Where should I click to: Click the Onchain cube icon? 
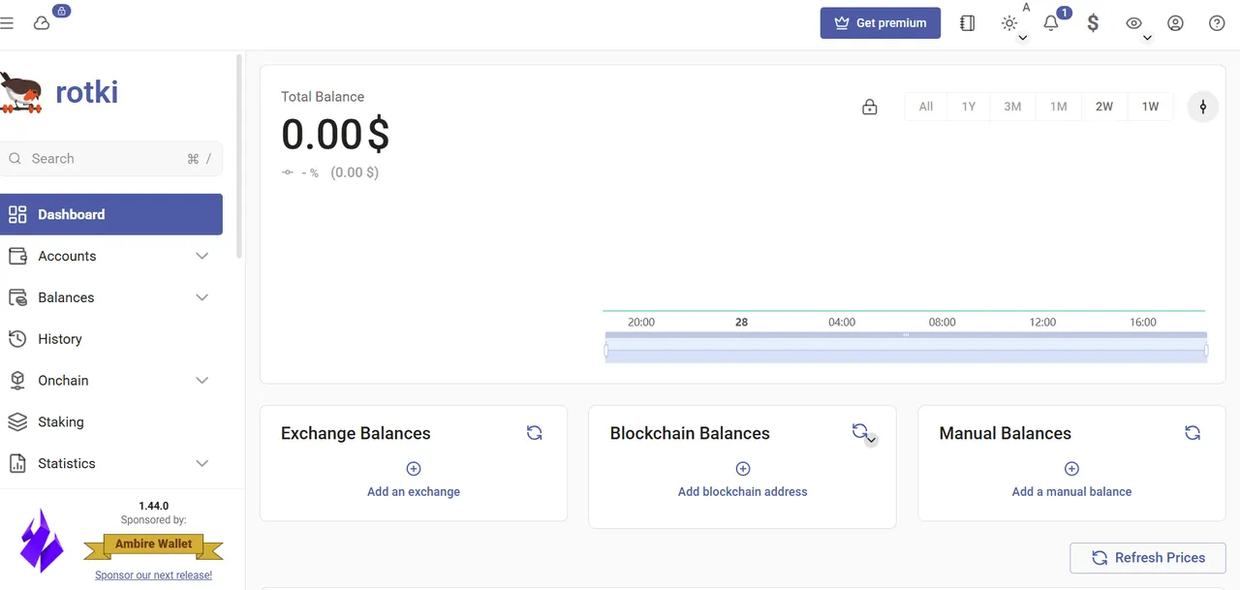[17, 381]
